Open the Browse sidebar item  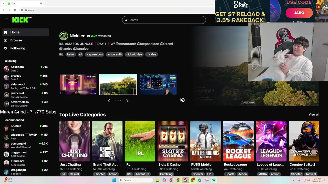pyautogui.click(x=26, y=40)
